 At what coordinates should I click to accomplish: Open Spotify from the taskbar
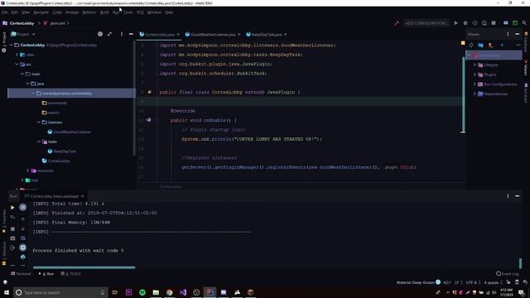142,292
